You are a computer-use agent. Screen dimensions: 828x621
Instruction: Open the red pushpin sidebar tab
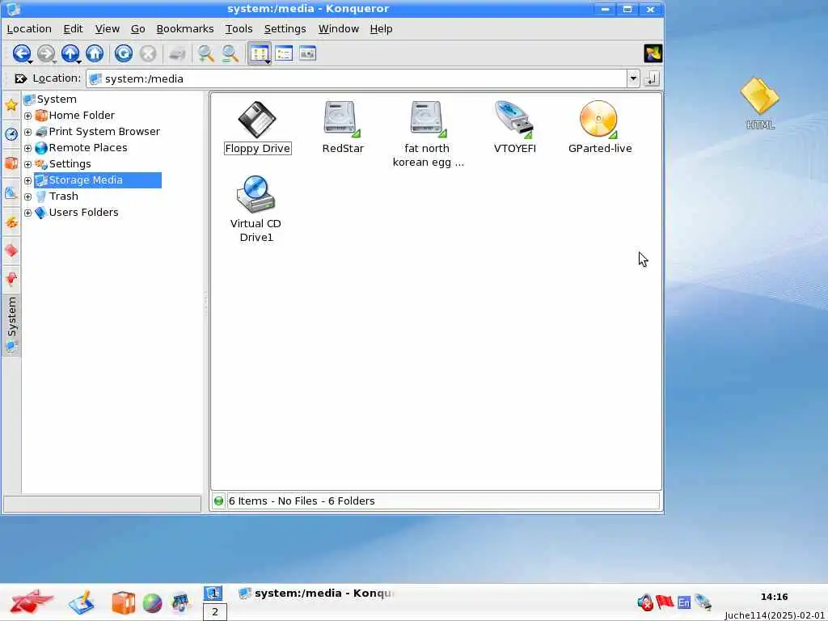(x=11, y=278)
